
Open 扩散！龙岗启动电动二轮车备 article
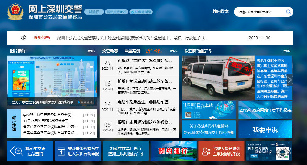click(x=145, y=81)
